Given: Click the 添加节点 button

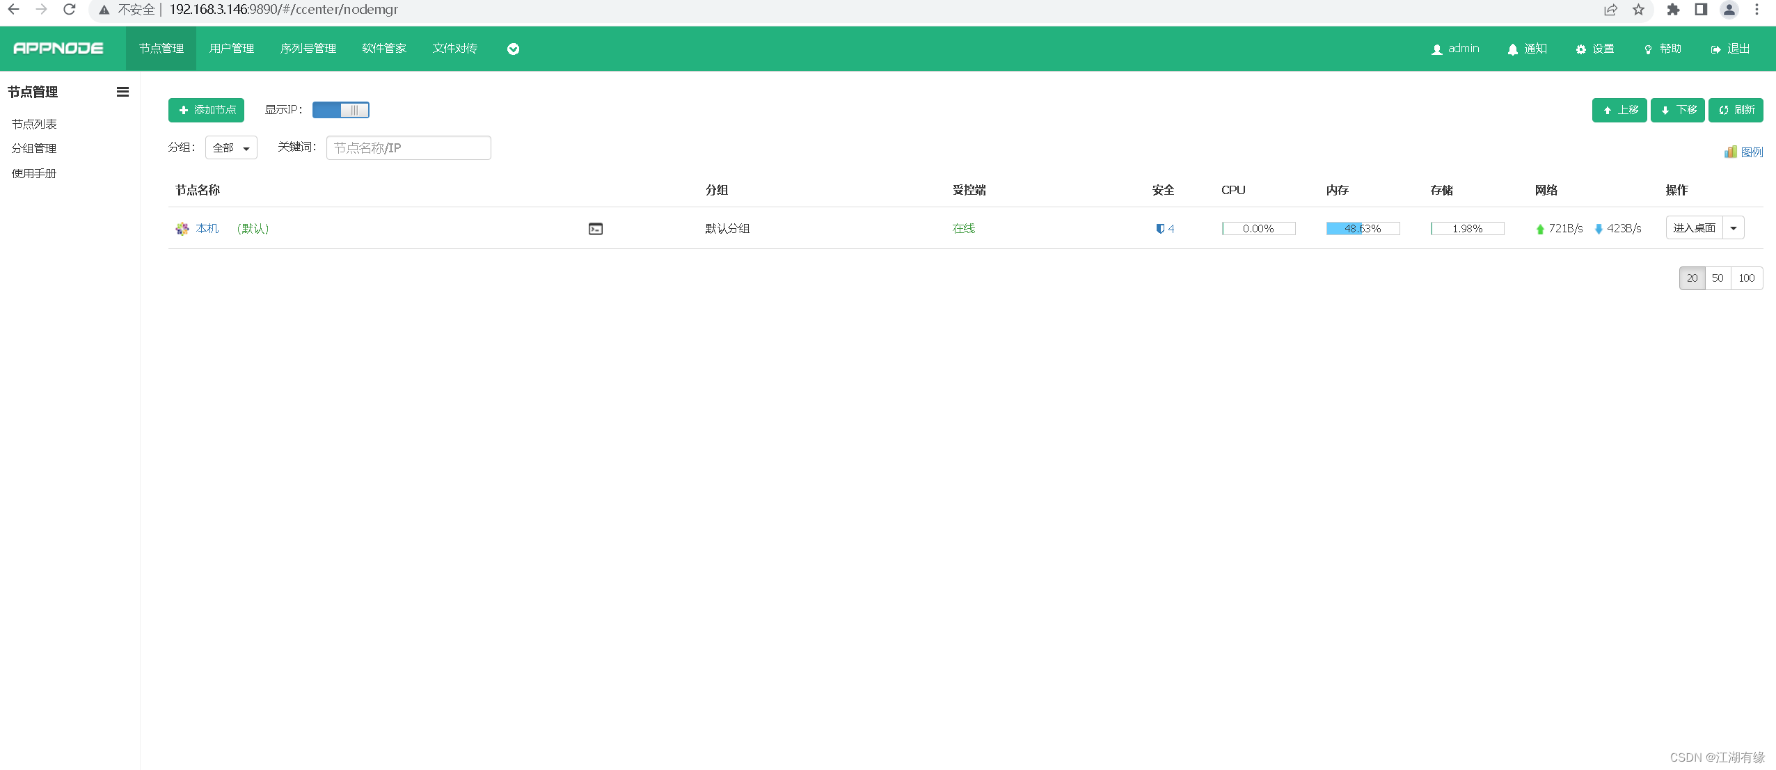Looking at the screenshot, I should pos(206,110).
